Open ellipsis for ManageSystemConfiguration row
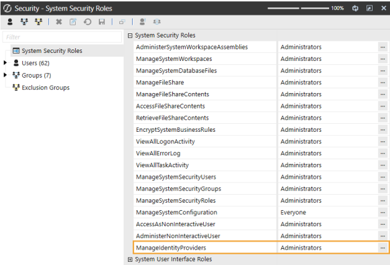This screenshot has height=265, width=390. tap(383, 212)
